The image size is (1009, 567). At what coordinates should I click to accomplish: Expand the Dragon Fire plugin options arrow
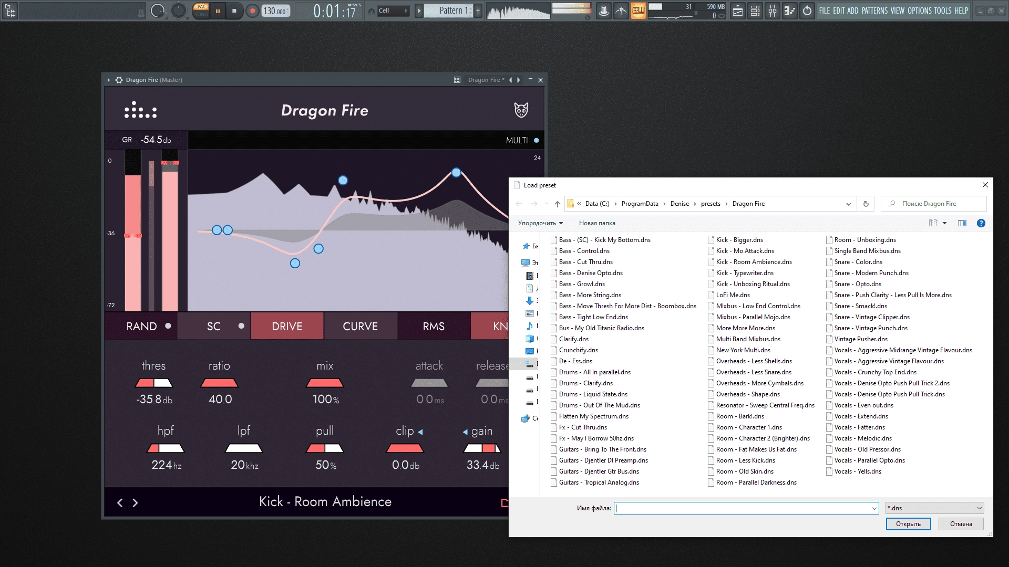pyautogui.click(x=109, y=80)
